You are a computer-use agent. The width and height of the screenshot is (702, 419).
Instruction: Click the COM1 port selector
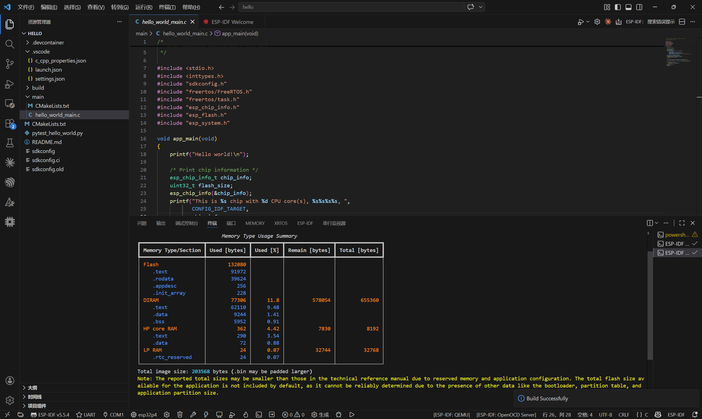pyautogui.click(x=113, y=415)
